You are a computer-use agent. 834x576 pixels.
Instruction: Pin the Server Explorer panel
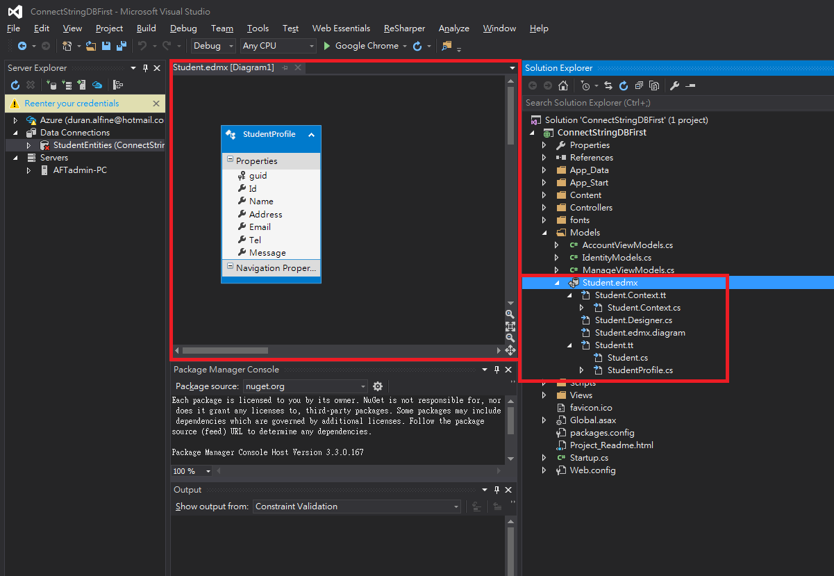(146, 68)
